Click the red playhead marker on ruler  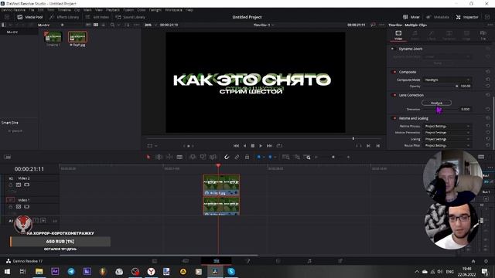pyautogui.click(x=218, y=165)
